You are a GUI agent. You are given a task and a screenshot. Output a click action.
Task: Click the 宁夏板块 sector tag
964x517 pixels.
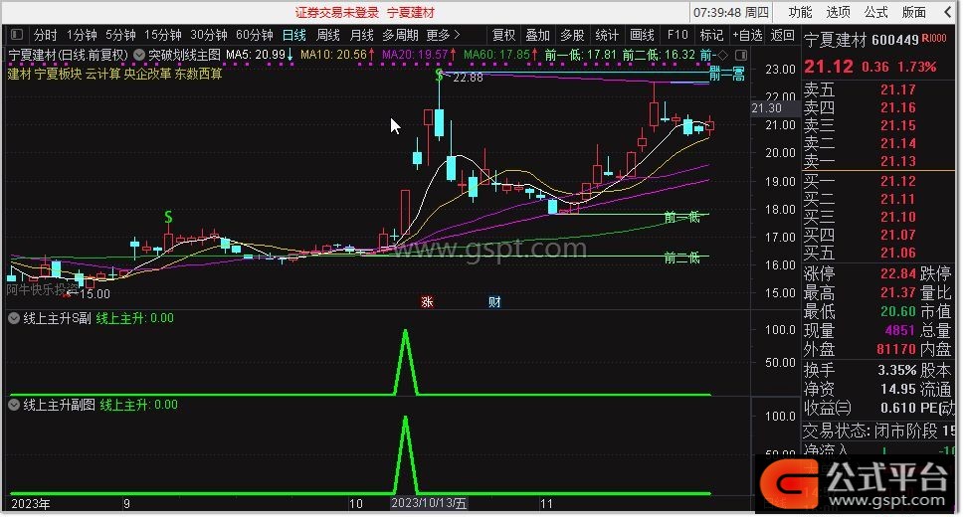pyautogui.click(x=58, y=74)
